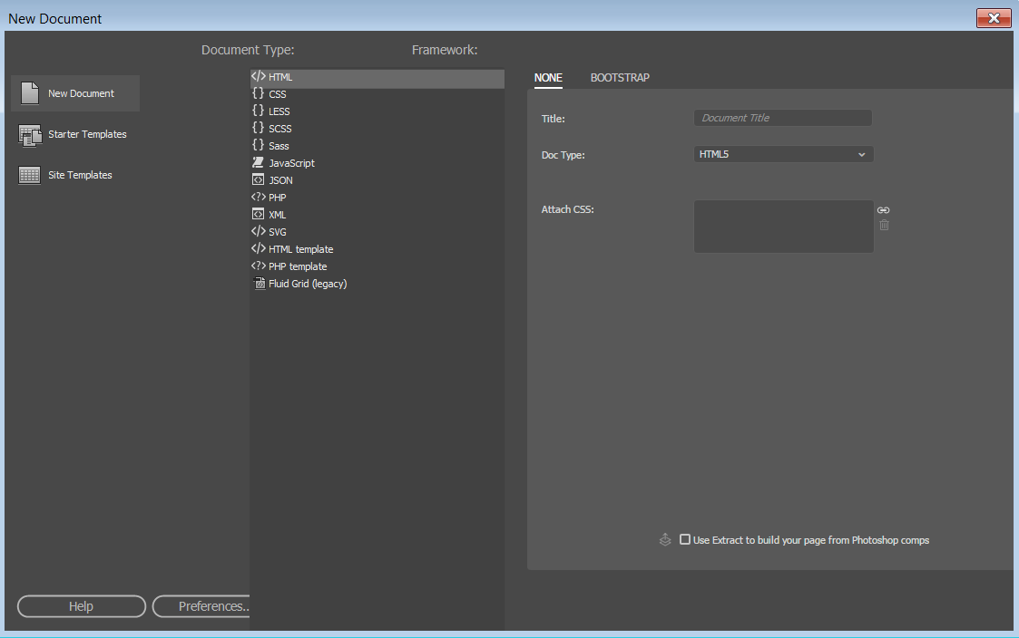
Task: Click the Extract layers icon
Action: pyautogui.click(x=665, y=539)
